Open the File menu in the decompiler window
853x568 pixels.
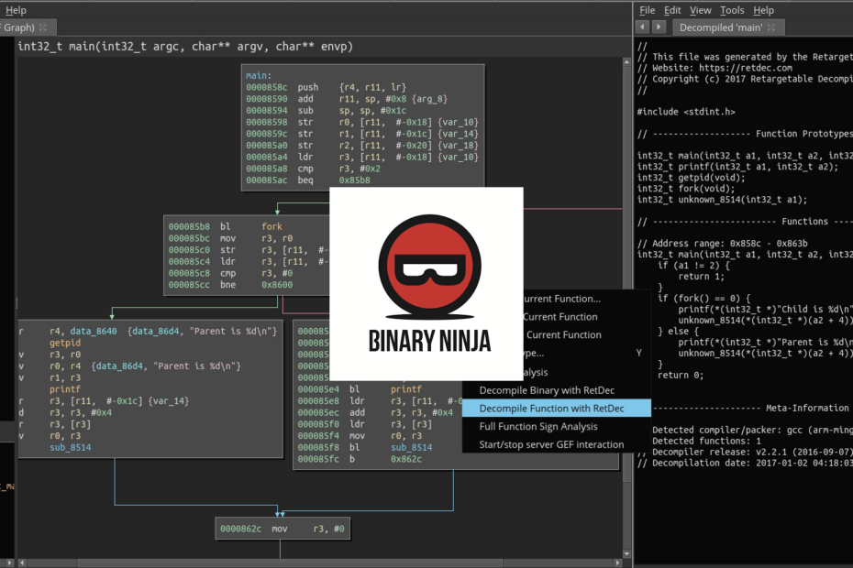tap(647, 10)
